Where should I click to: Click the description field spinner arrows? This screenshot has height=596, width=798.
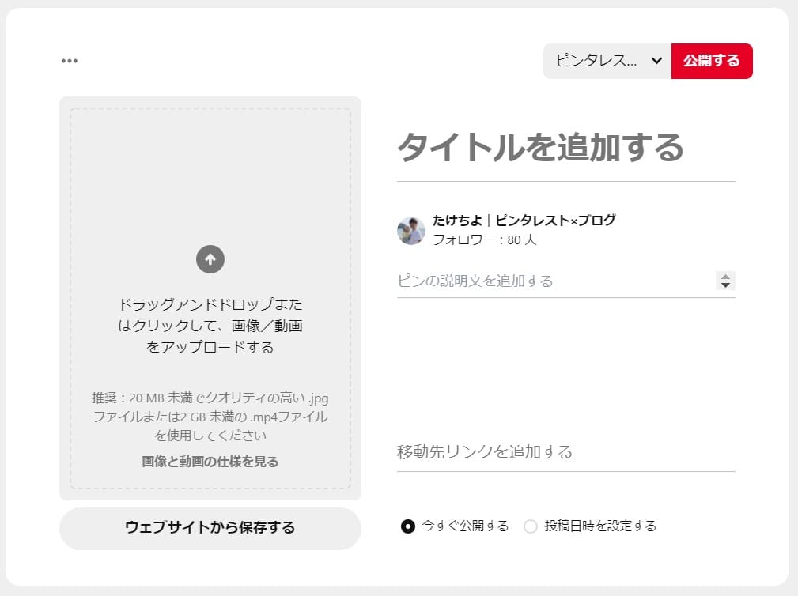point(725,281)
